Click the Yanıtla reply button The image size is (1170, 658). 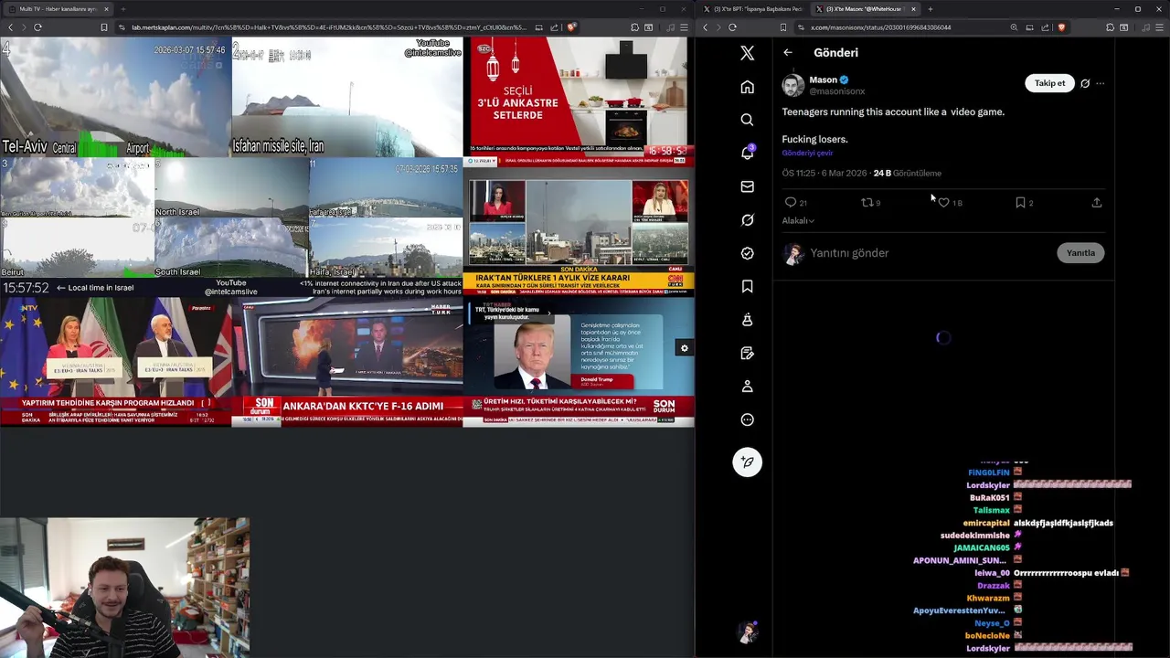click(1080, 253)
